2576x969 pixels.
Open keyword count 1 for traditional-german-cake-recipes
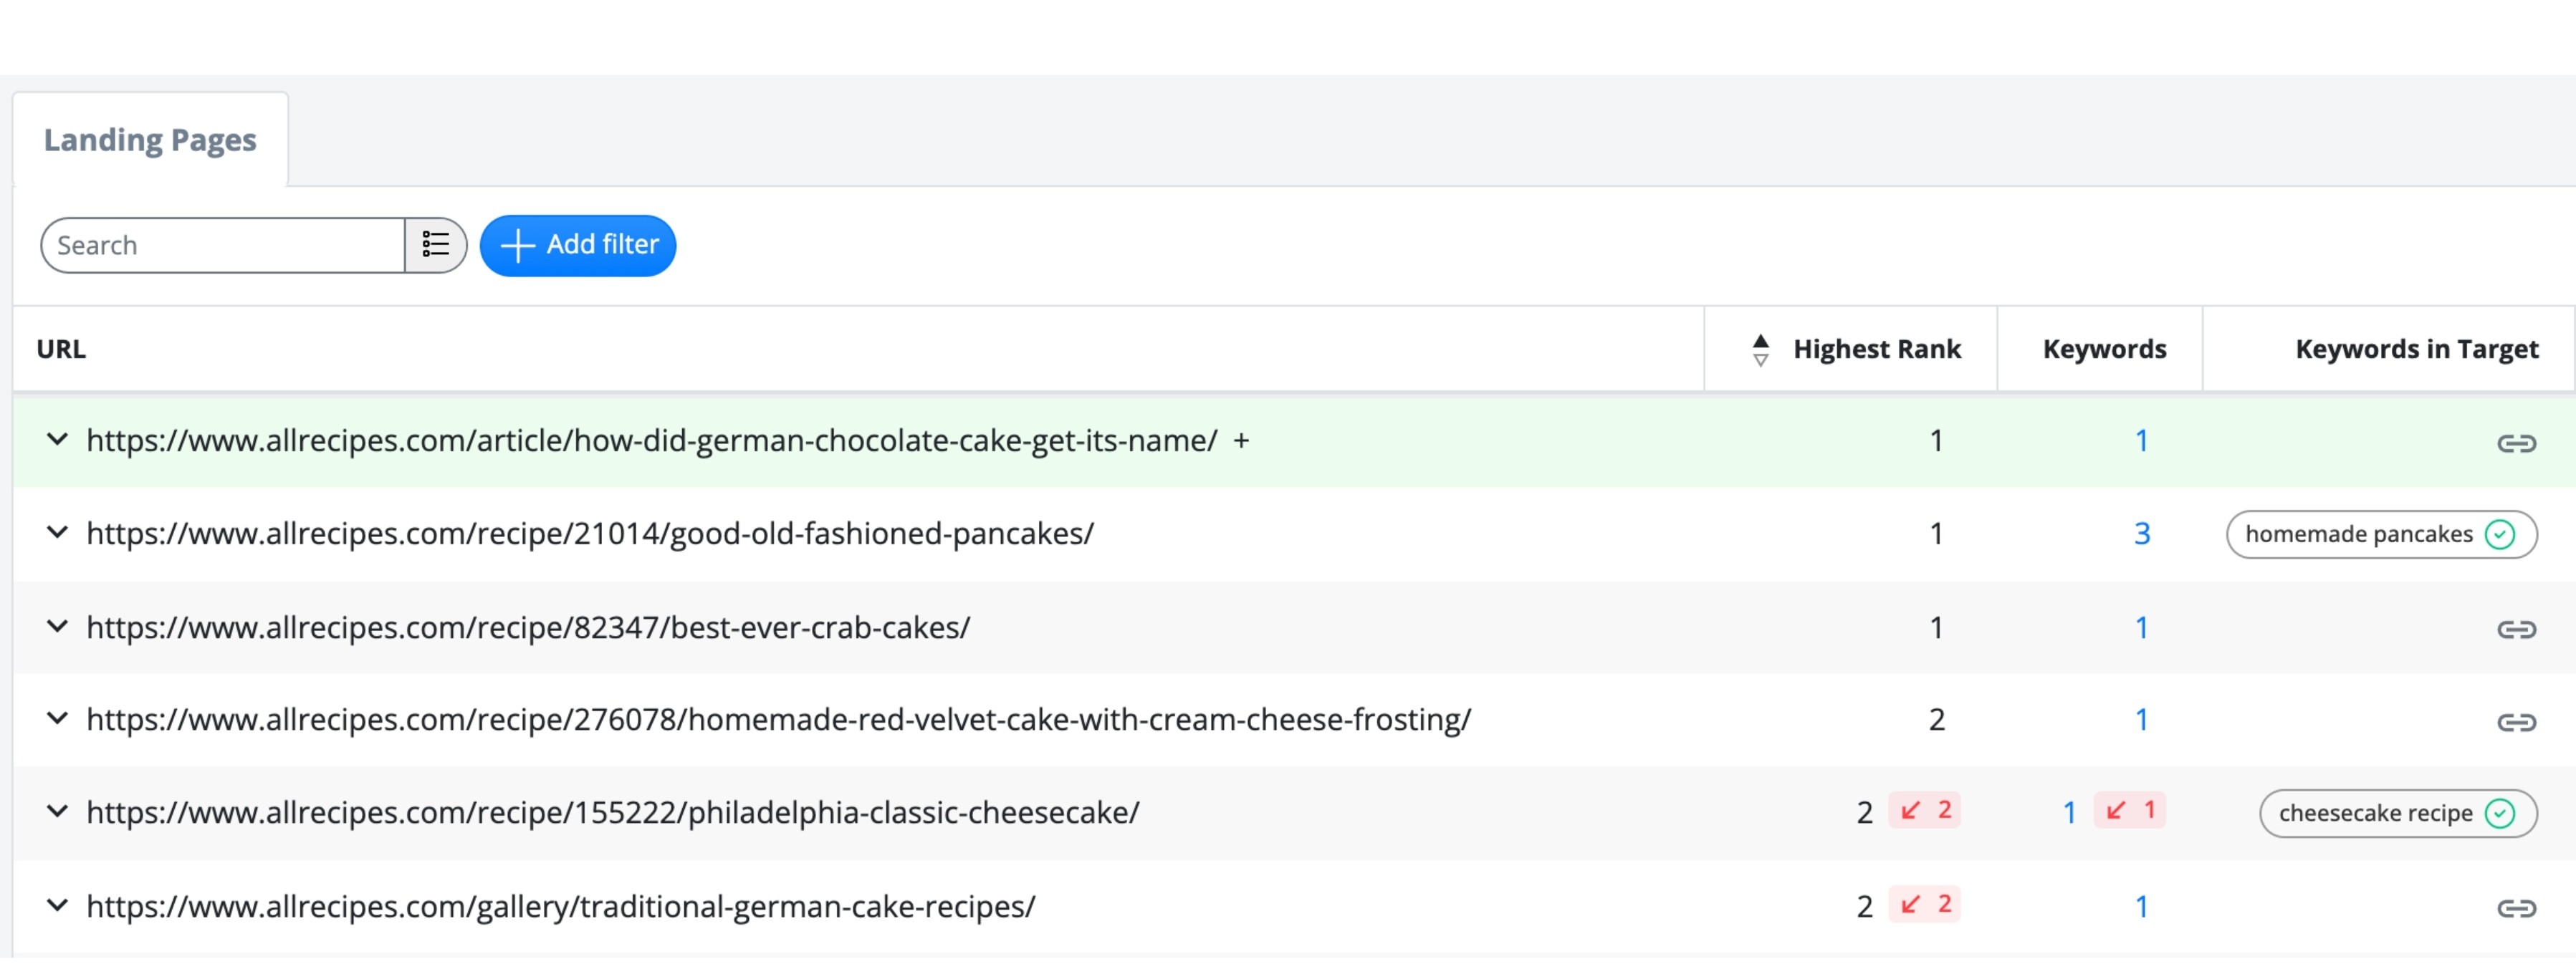coord(2141,907)
